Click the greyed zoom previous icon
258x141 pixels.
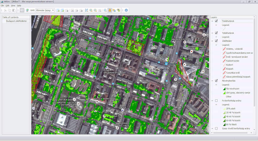click(100, 10)
